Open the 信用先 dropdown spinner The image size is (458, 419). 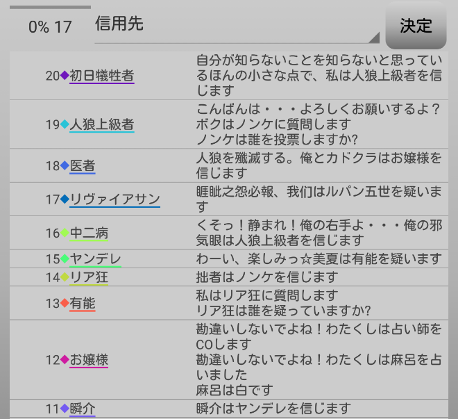pyautogui.click(x=236, y=26)
